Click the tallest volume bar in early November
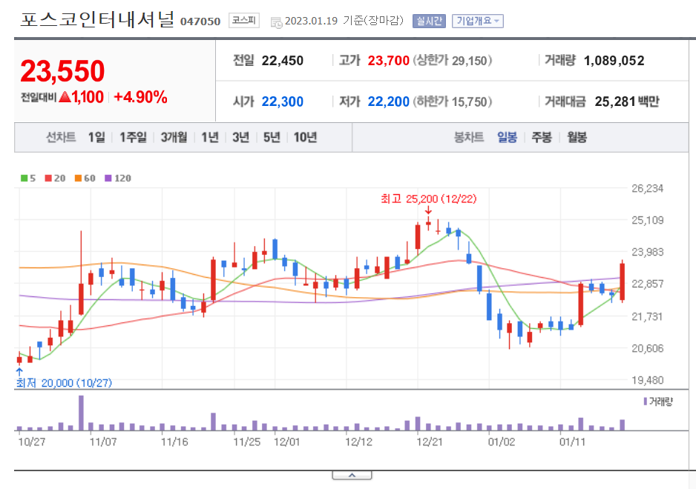 coord(81,413)
